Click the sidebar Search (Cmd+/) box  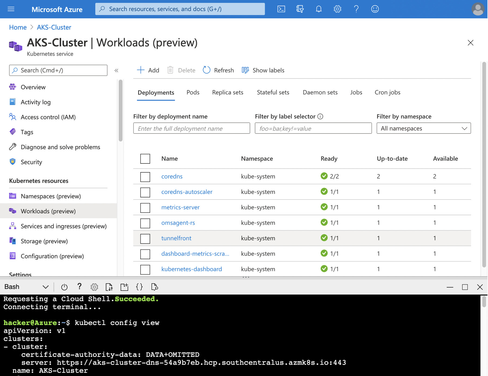click(58, 70)
